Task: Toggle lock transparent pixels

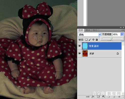Action: tap(86, 40)
